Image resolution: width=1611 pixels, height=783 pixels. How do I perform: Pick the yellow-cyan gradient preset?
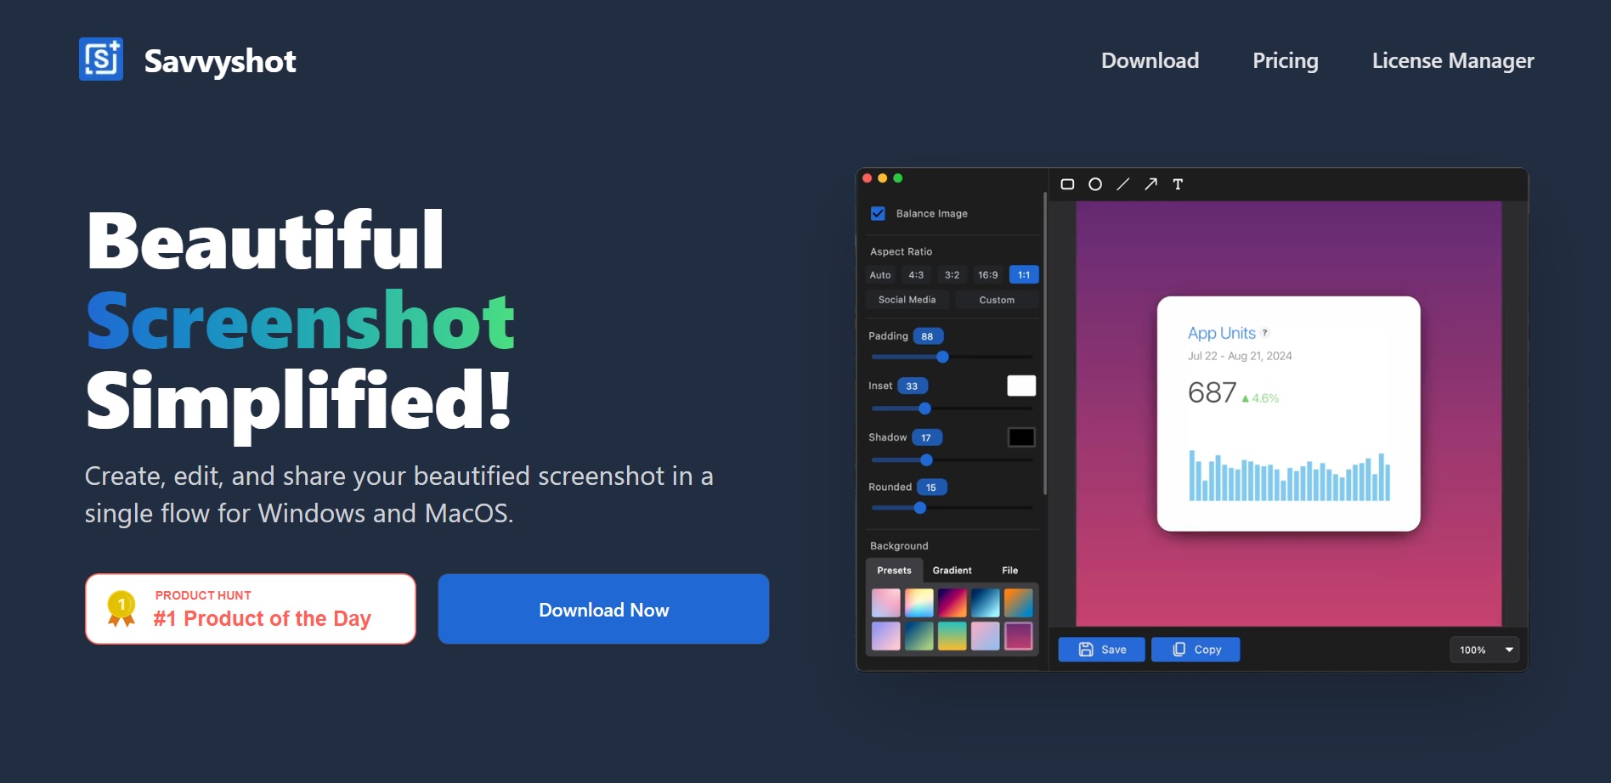point(919,603)
